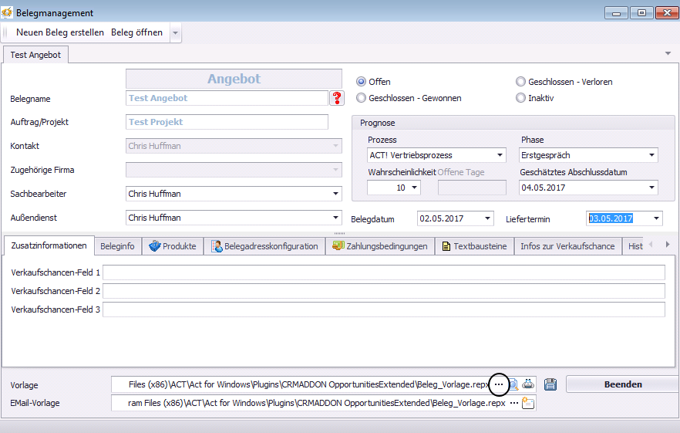Image resolution: width=680 pixels, height=433 pixels.
Task: Browse for EMail-Vorlage file with ellipsis button
Action: 514,403
